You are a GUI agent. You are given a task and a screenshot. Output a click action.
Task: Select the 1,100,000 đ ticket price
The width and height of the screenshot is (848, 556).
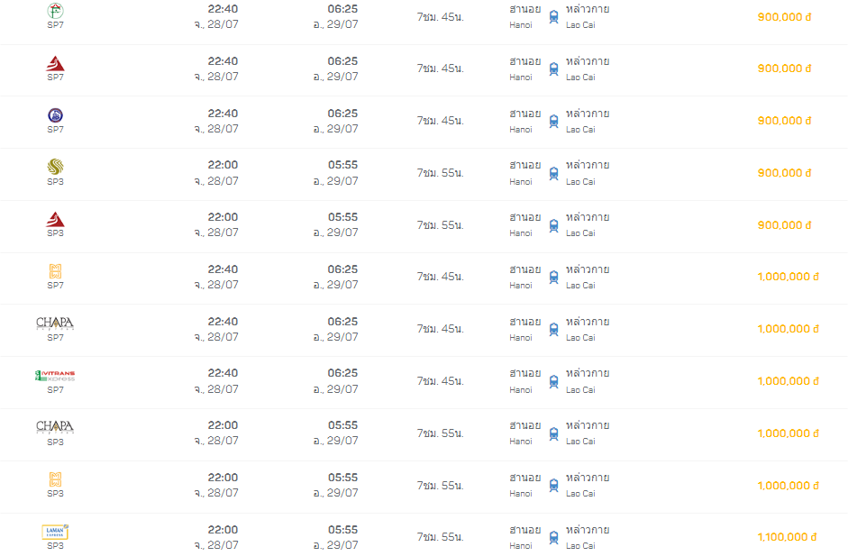click(786, 537)
